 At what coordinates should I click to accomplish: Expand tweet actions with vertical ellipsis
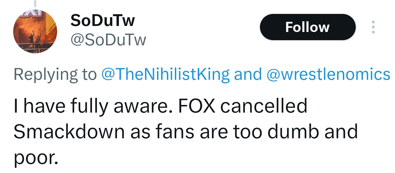coord(373,27)
